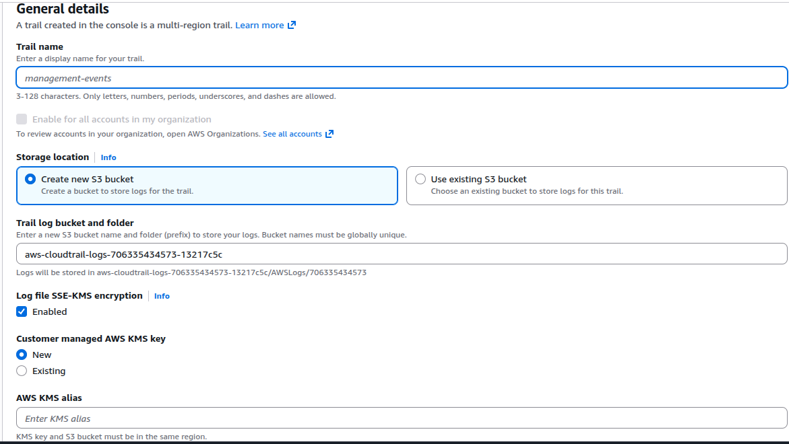Click the 'Existing' label under Customer managed key
Viewport: 789px width, 444px height.
pyautogui.click(x=49, y=371)
